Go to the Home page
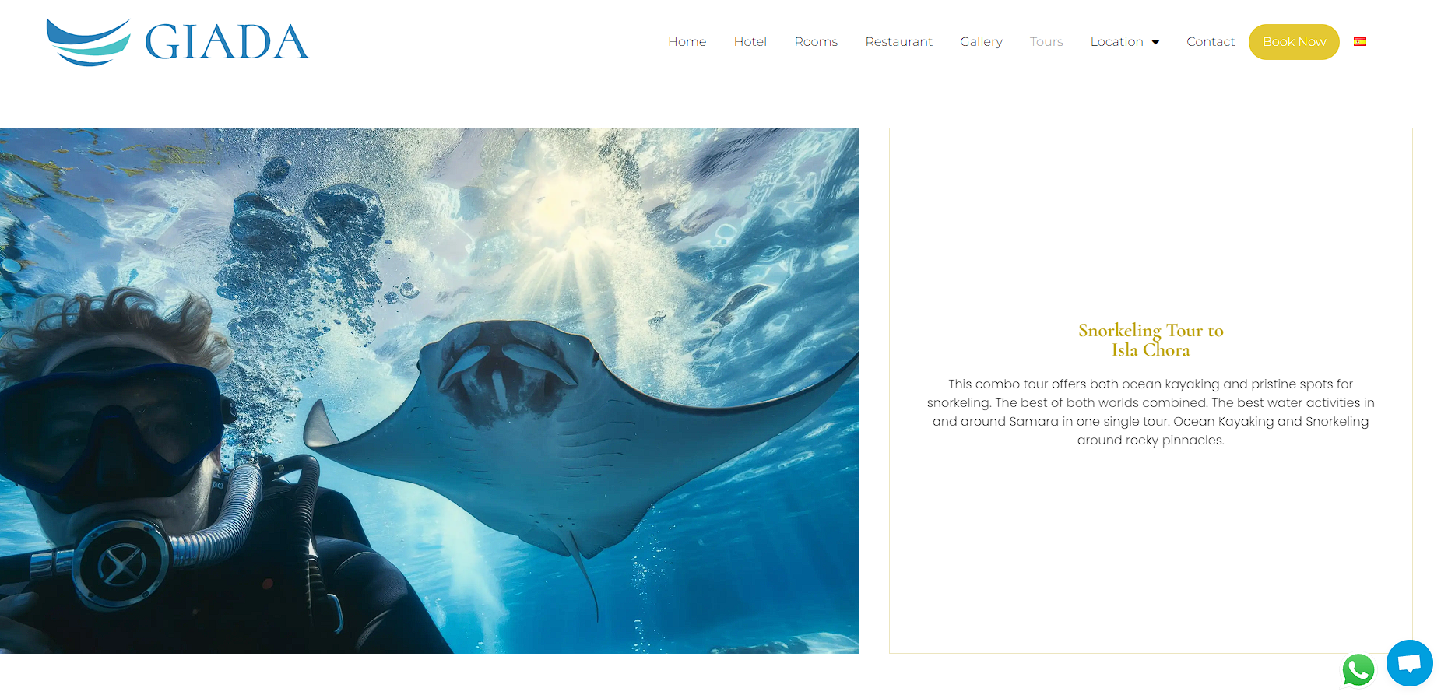Image resolution: width=1441 pixels, height=695 pixels. coord(687,42)
